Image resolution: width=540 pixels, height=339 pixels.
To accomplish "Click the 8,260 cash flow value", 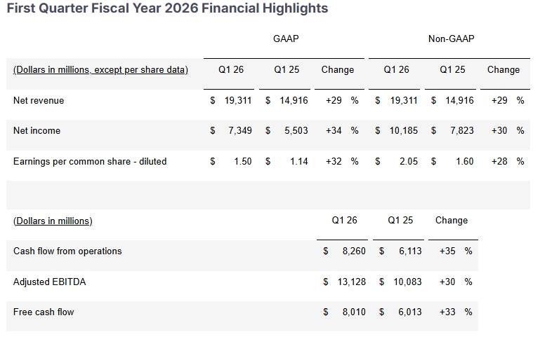I will coord(354,251).
